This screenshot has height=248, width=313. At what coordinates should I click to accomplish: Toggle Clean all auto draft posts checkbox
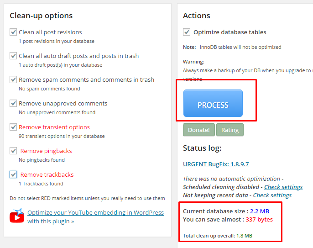click(13, 56)
